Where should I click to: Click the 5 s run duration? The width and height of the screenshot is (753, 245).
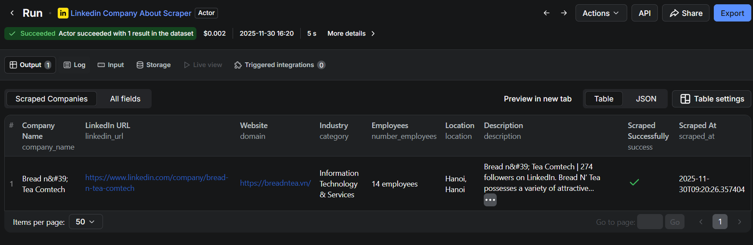pyautogui.click(x=311, y=34)
